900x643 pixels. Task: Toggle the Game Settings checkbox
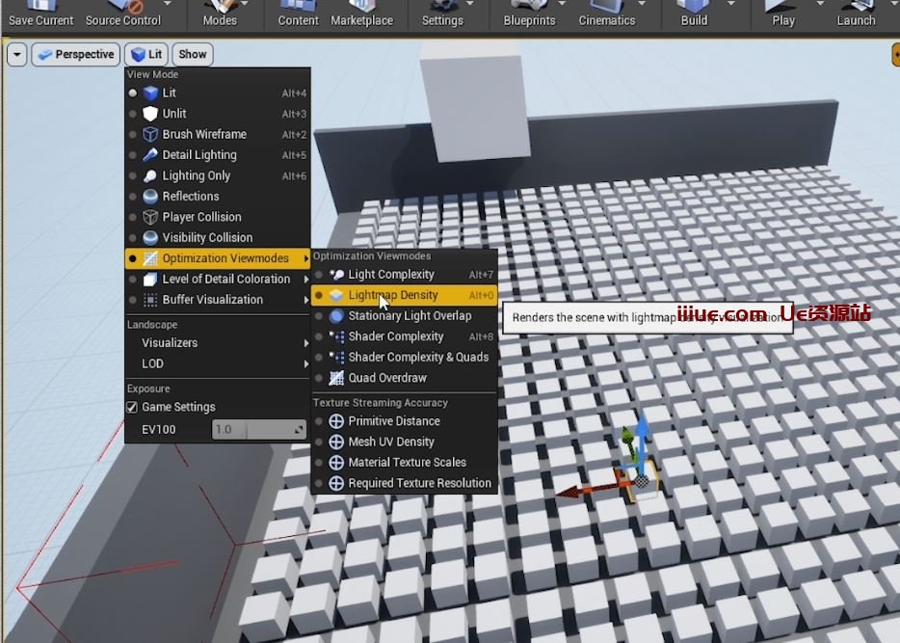[133, 407]
